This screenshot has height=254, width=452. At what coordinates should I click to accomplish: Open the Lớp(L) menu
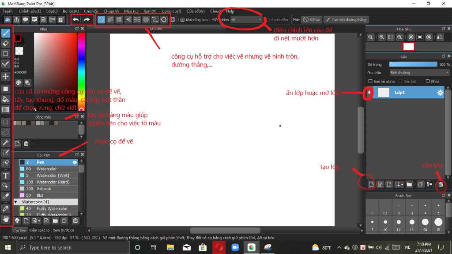coord(52,11)
